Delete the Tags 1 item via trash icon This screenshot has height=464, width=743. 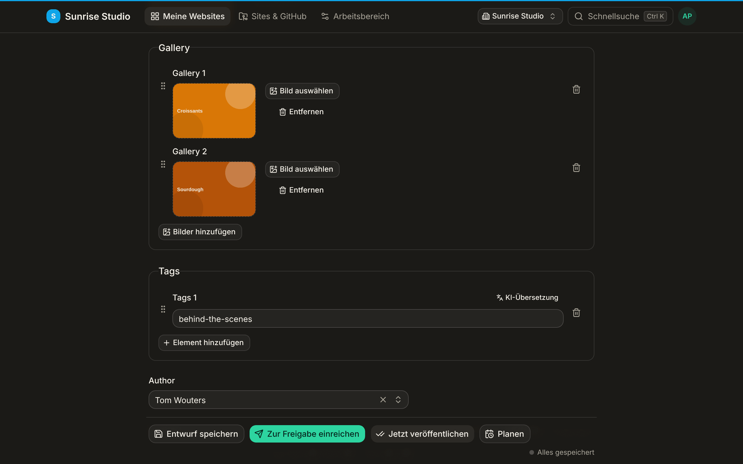(576, 313)
